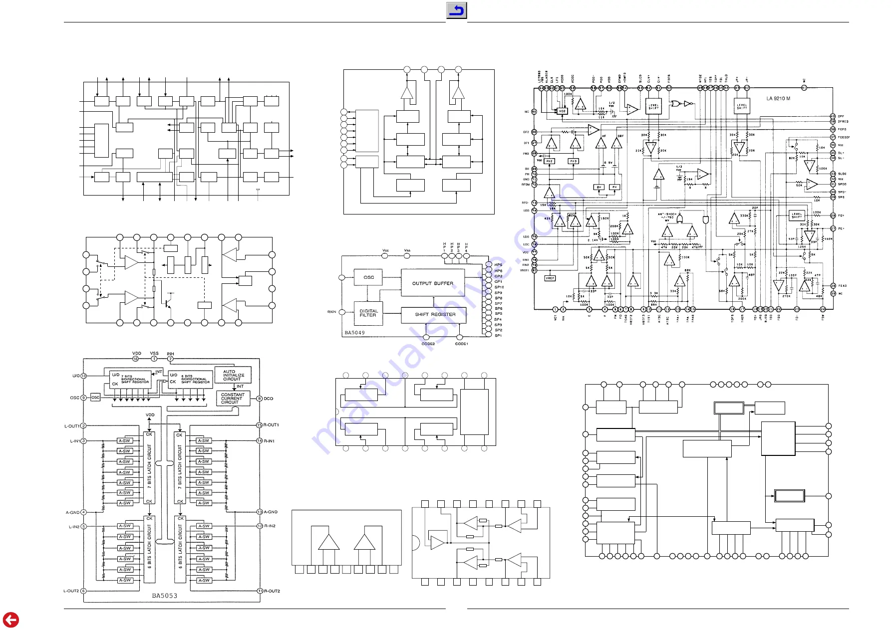This screenshot has width=892, height=630.
Task: Click the DCO pin label
Action: click(269, 399)
